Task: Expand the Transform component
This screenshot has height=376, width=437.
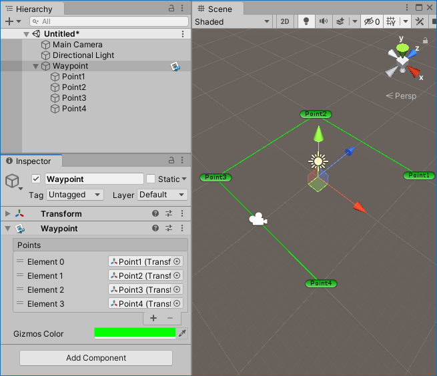Action: 8,214
